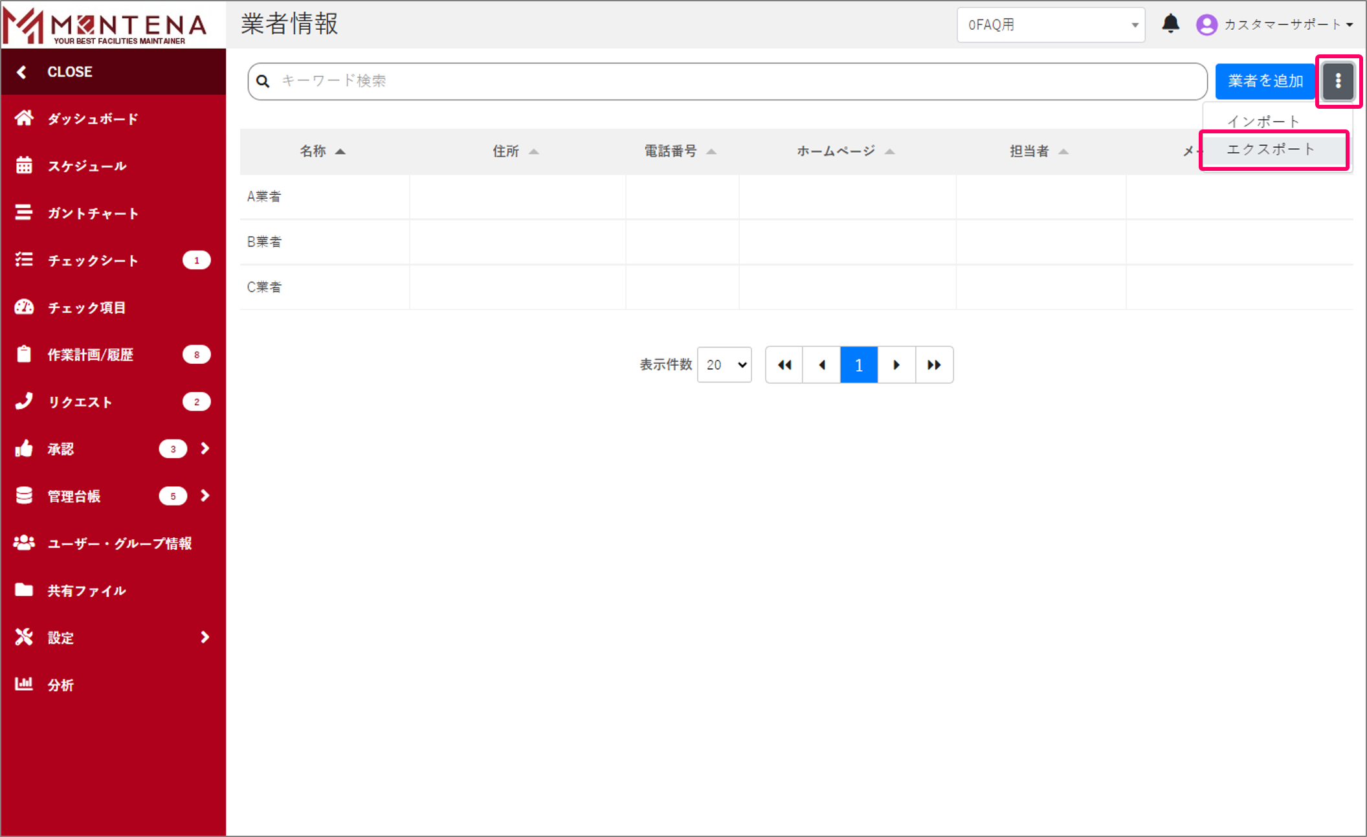
Task: Expand the 設定 submenu chevron
Action: point(205,638)
